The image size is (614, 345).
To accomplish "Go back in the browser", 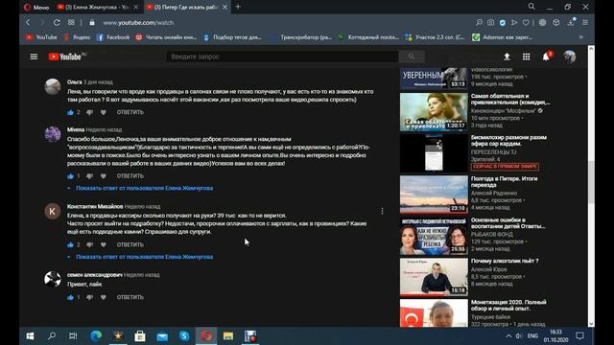I will (x=28, y=23).
